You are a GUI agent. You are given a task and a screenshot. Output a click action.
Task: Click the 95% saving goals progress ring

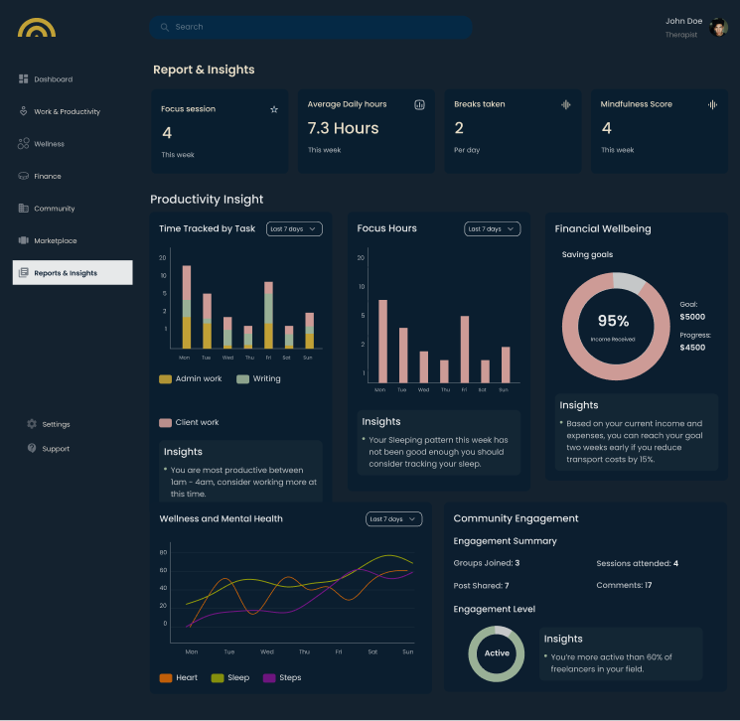pyautogui.click(x=616, y=326)
